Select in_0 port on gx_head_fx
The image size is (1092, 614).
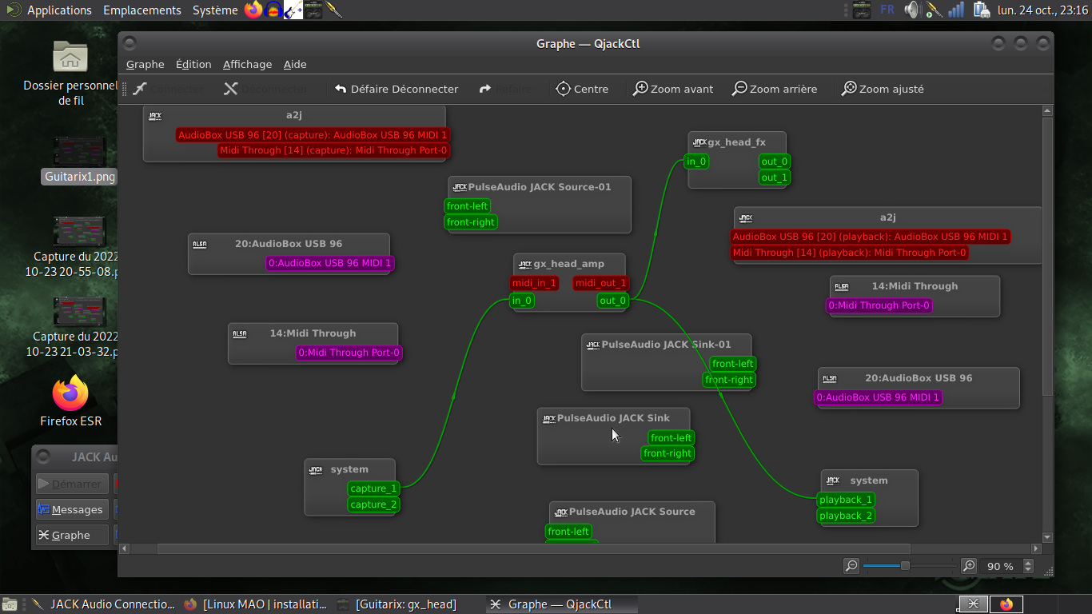pyautogui.click(x=697, y=161)
